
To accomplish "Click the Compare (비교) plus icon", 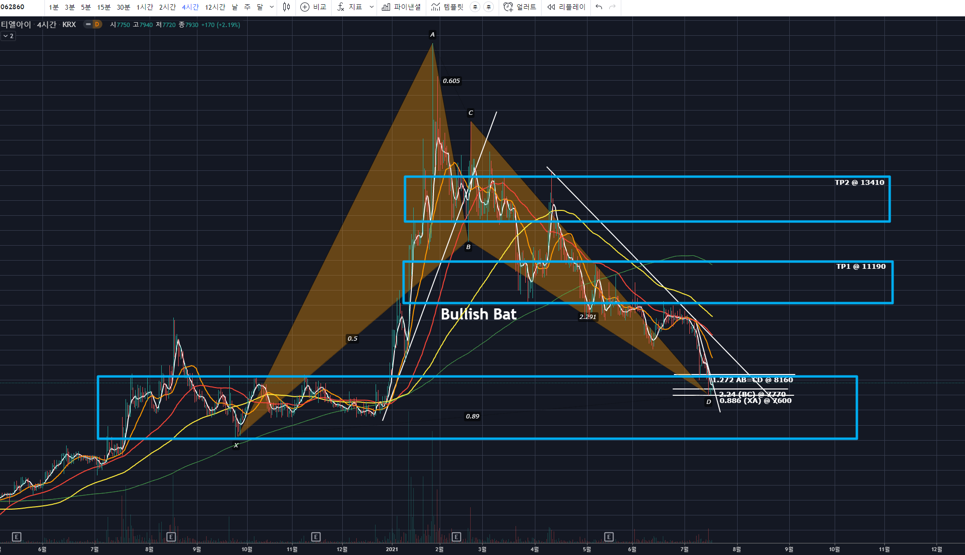I will (x=305, y=7).
